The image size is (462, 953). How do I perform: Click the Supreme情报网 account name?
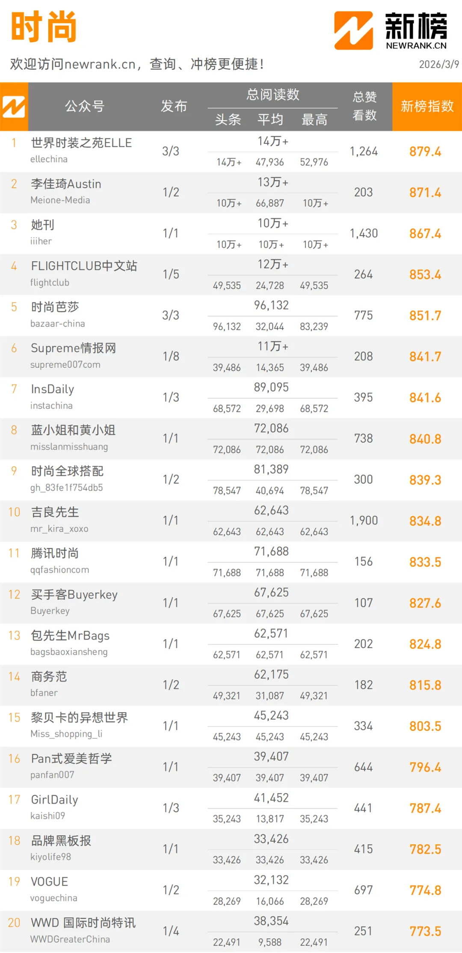(x=73, y=348)
